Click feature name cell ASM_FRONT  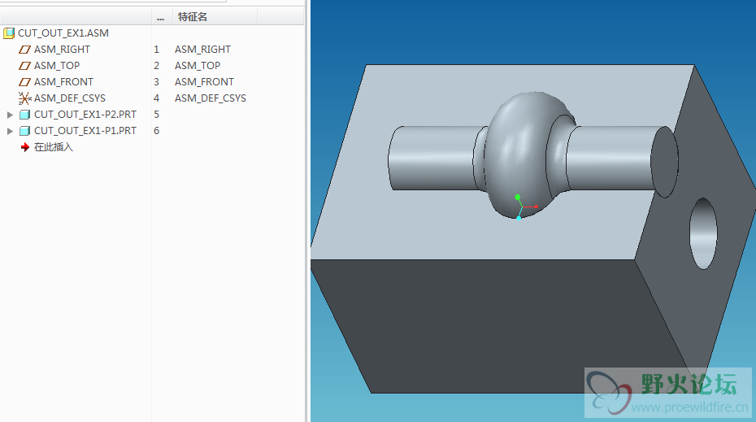(x=204, y=82)
